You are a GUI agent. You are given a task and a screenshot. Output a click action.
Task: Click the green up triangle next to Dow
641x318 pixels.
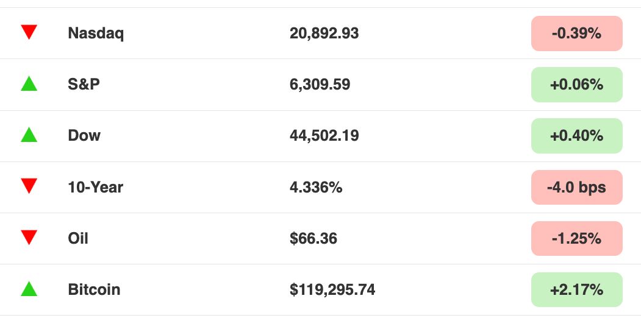pyautogui.click(x=29, y=135)
